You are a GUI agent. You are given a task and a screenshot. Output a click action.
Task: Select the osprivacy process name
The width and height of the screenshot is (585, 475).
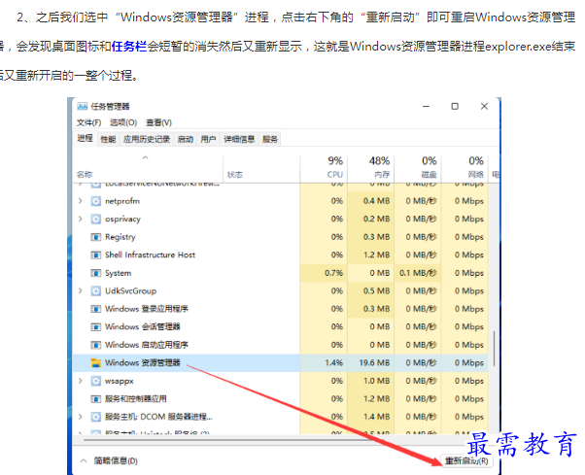[x=122, y=220]
